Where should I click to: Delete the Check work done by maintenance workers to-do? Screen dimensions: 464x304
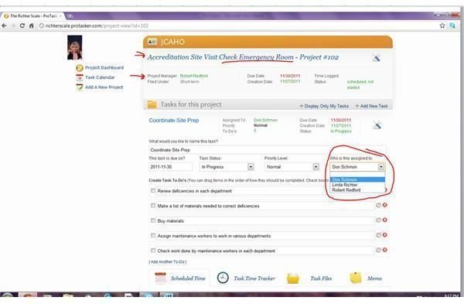coord(384,250)
